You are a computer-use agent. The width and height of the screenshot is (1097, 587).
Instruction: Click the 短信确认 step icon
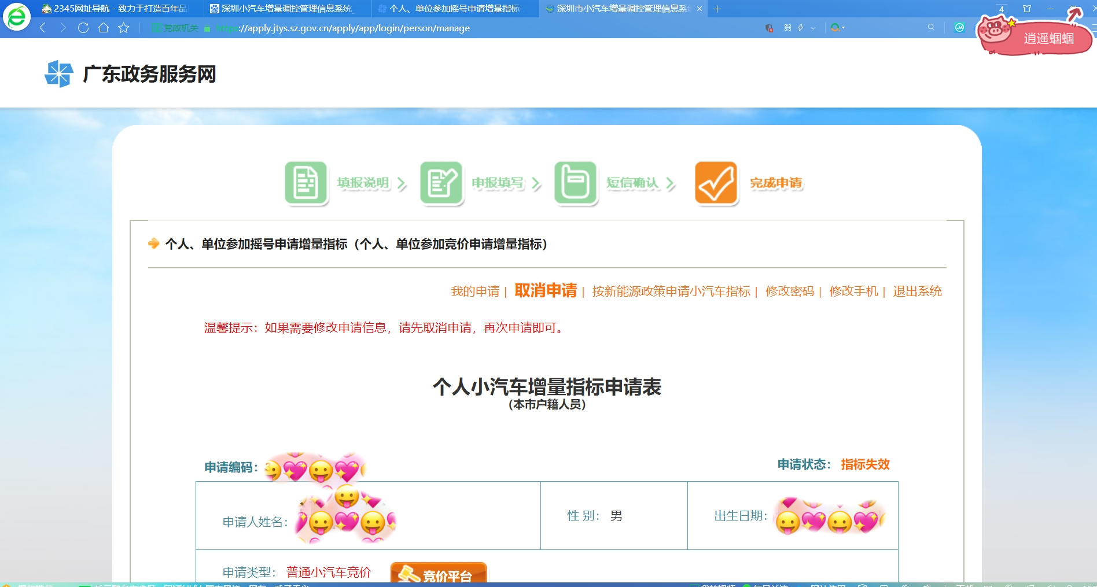pyautogui.click(x=576, y=183)
